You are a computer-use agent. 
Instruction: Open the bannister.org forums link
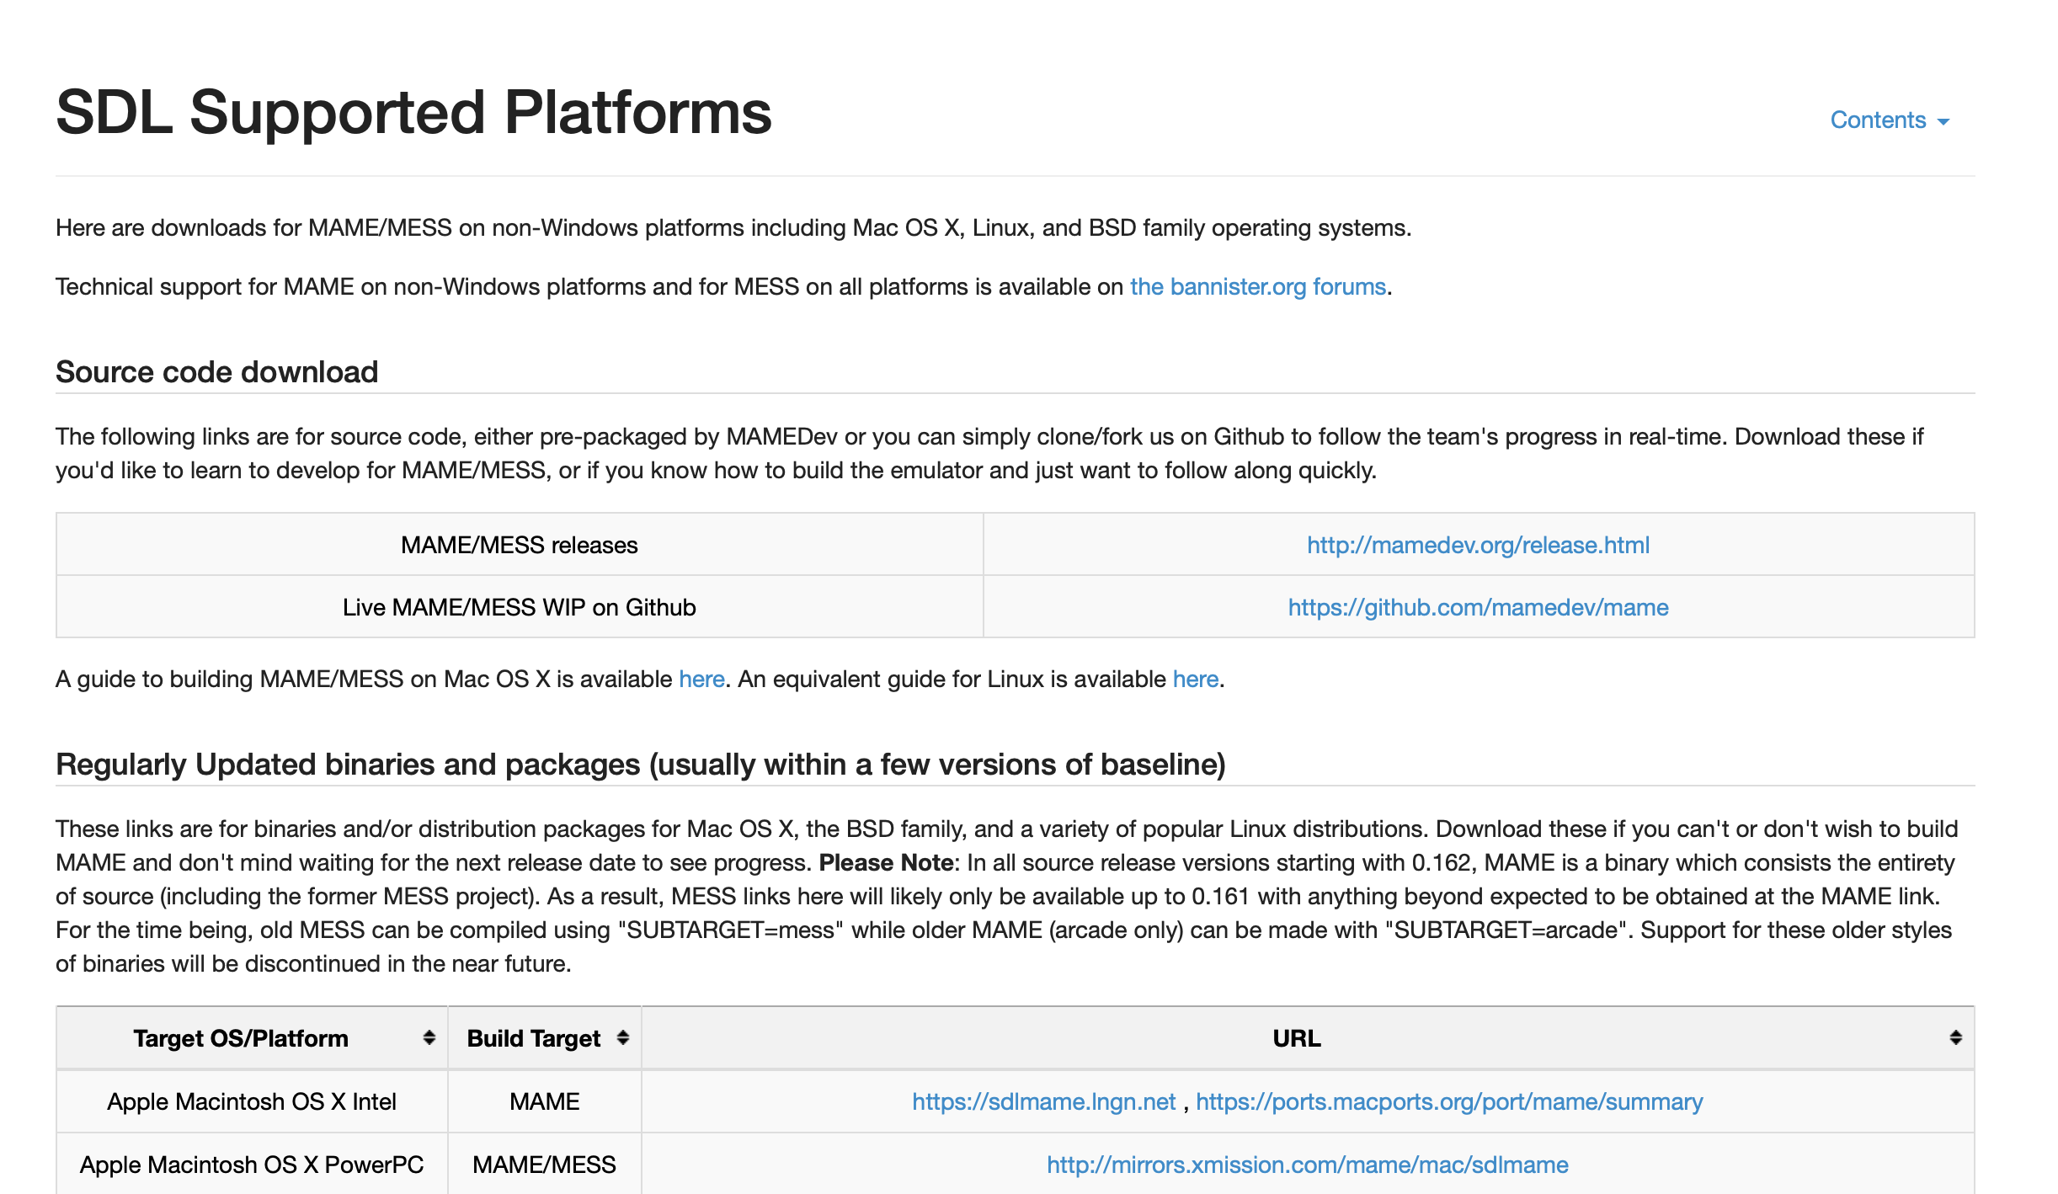point(1257,287)
